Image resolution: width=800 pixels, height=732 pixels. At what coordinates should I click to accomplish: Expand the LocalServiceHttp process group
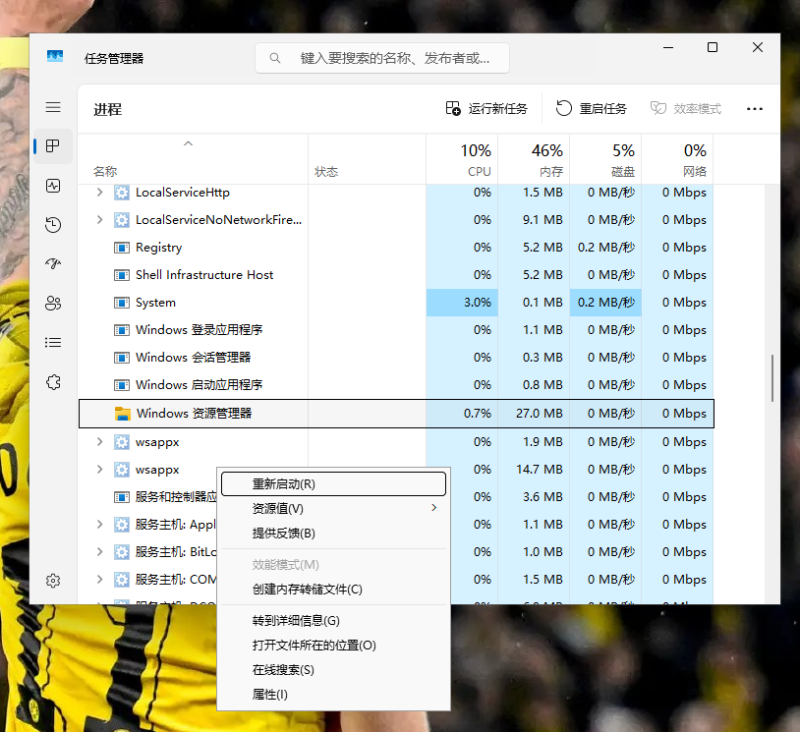(100, 193)
